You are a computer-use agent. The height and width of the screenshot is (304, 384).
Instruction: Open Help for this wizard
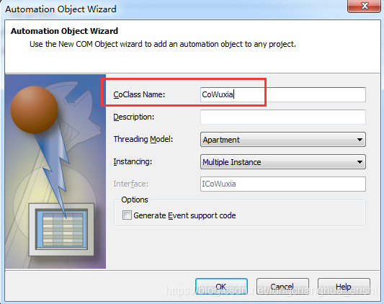(x=344, y=287)
